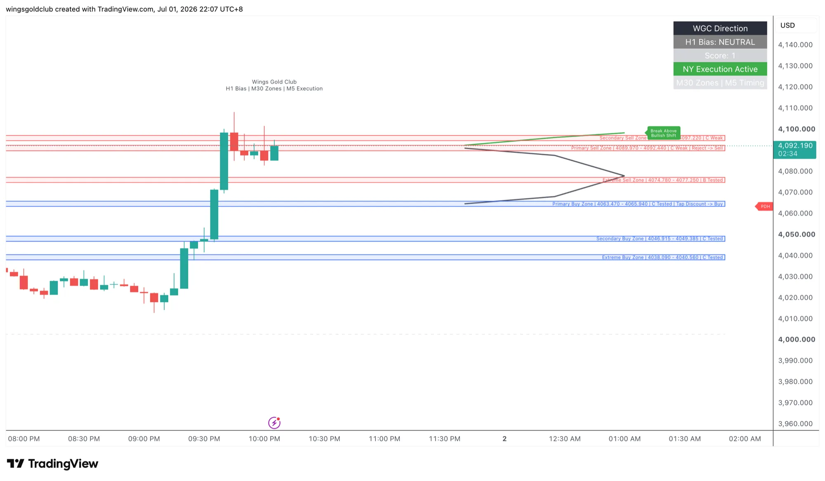Click the Break Above Bullish Shift label
This screenshot has height=481, width=825.
click(663, 133)
